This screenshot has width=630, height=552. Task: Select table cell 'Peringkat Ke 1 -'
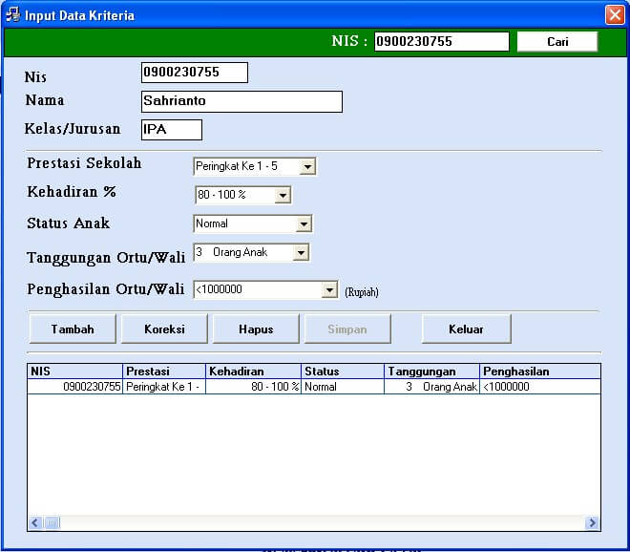click(164, 387)
